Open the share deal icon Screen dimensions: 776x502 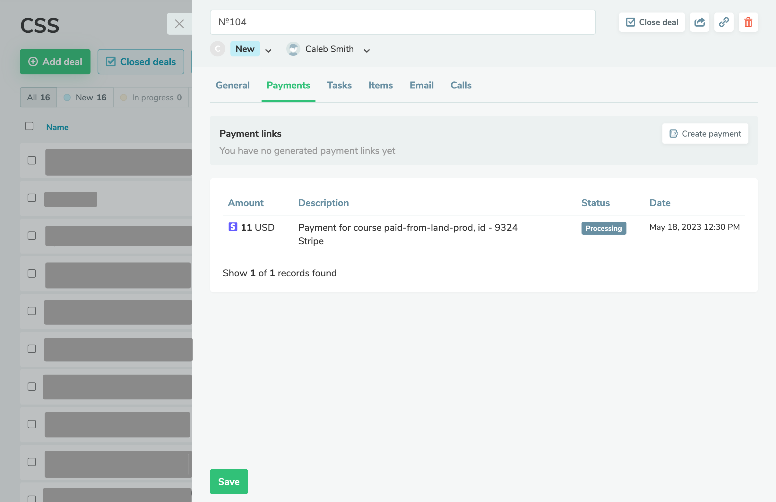point(699,22)
